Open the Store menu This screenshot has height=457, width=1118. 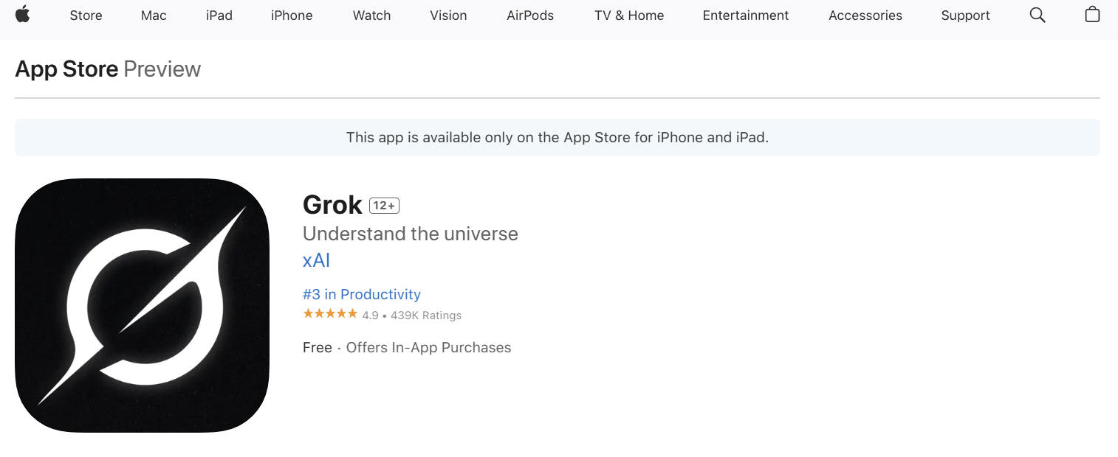point(86,15)
